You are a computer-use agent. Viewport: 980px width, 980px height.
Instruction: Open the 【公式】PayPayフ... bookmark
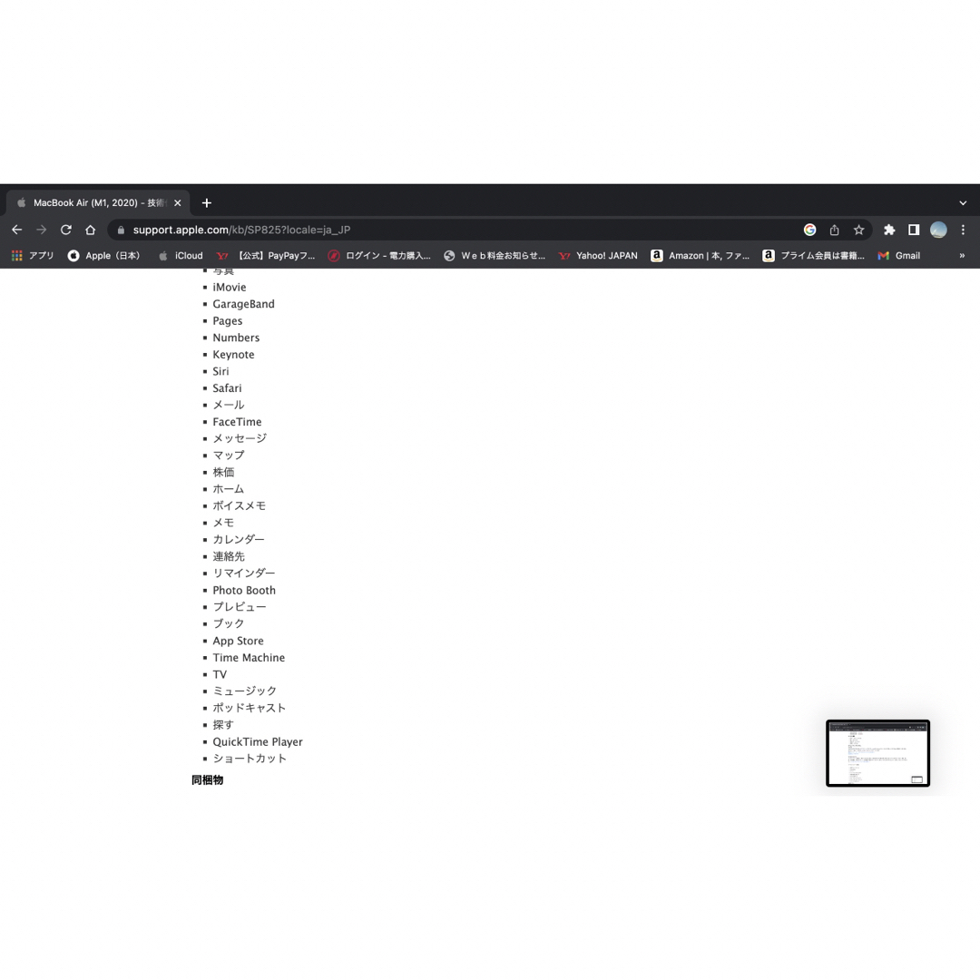(x=266, y=256)
